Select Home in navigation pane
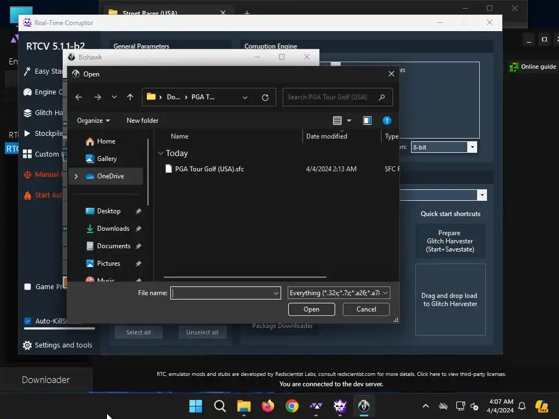The width and height of the screenshot is (559, 419). pos(106,141)
